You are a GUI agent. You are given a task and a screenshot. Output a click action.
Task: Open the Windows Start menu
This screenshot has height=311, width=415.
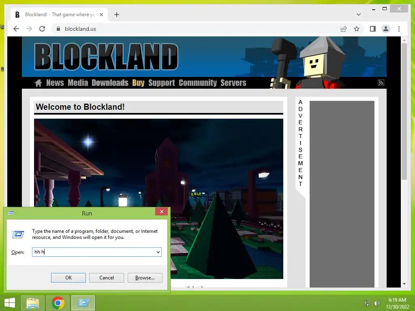(x=10, y=303)
